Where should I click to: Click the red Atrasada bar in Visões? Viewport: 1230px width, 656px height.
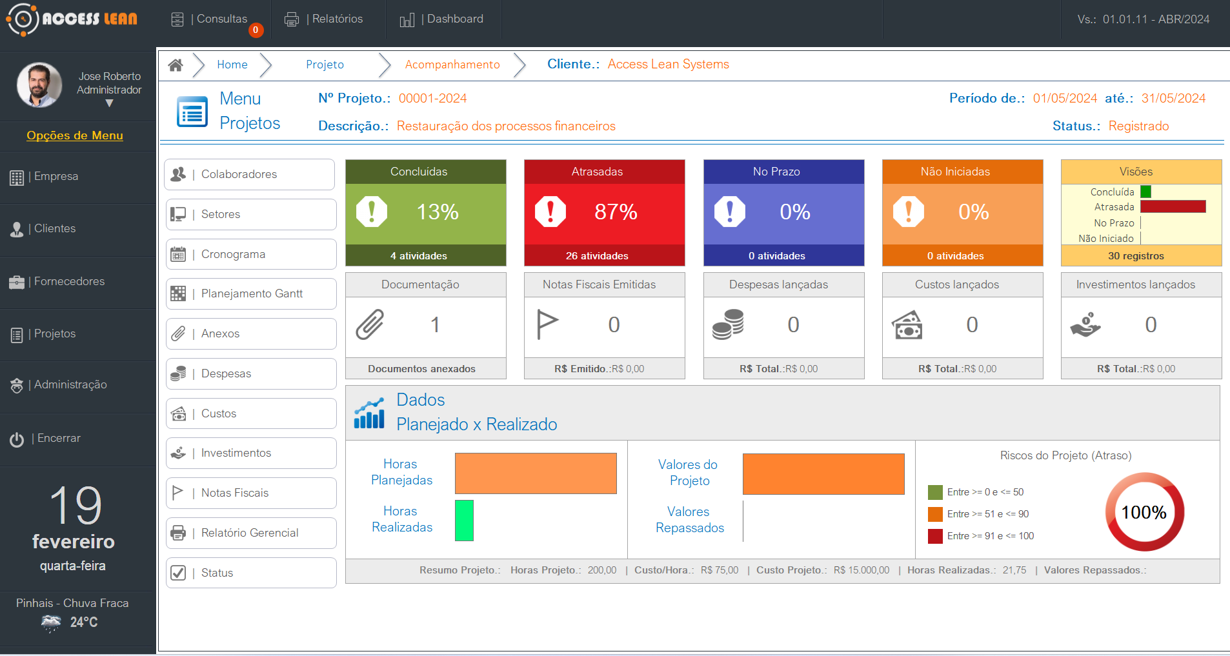point(1173,206)
